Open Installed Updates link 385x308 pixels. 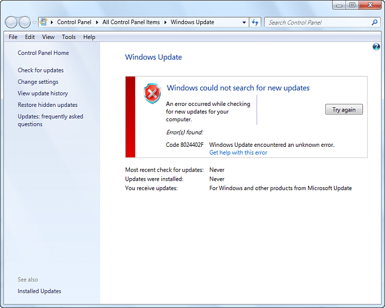pos(40,291)
